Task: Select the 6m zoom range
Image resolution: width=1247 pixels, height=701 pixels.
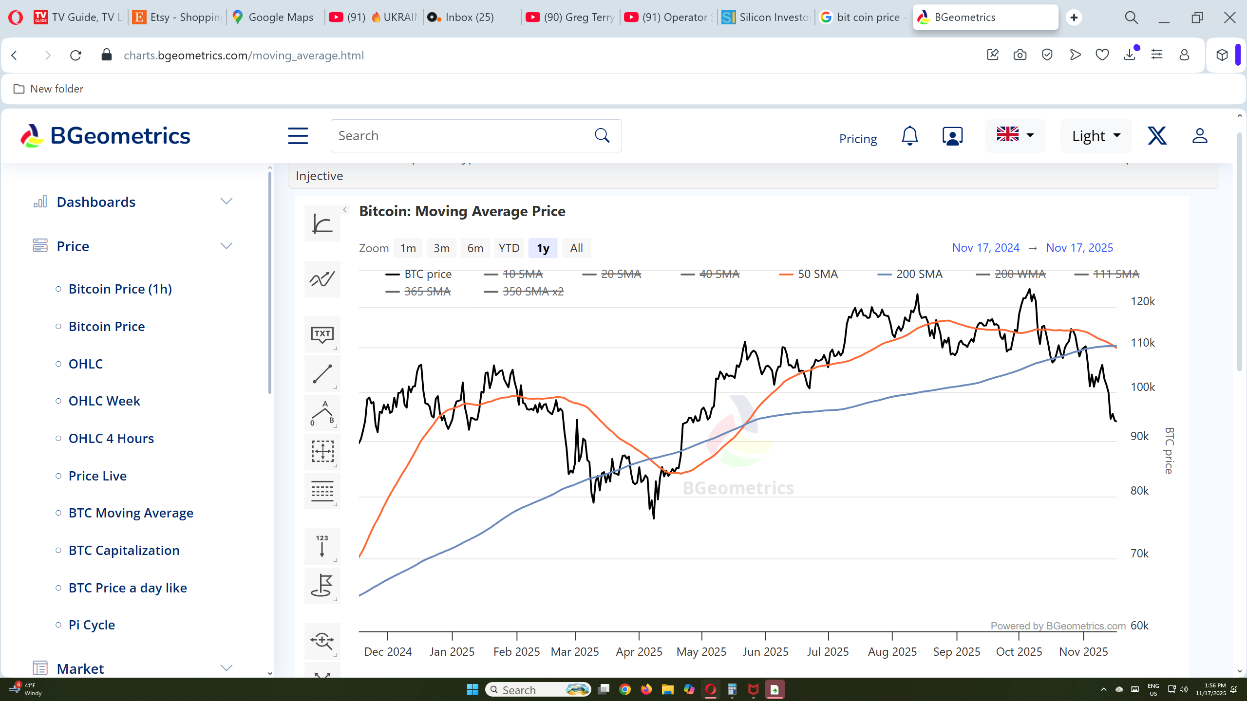Action: click(x=475, y=248)
